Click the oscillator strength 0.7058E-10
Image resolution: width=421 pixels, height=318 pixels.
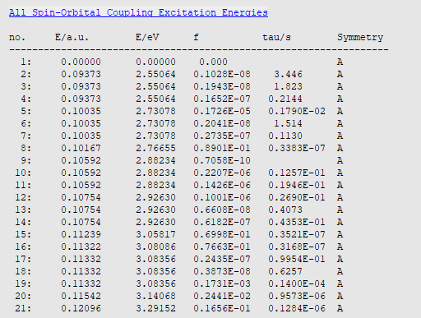pos(222,160)
